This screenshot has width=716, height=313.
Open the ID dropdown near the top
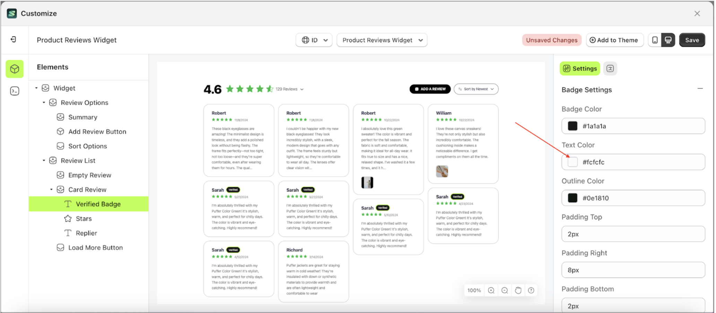tap(313, 40)
